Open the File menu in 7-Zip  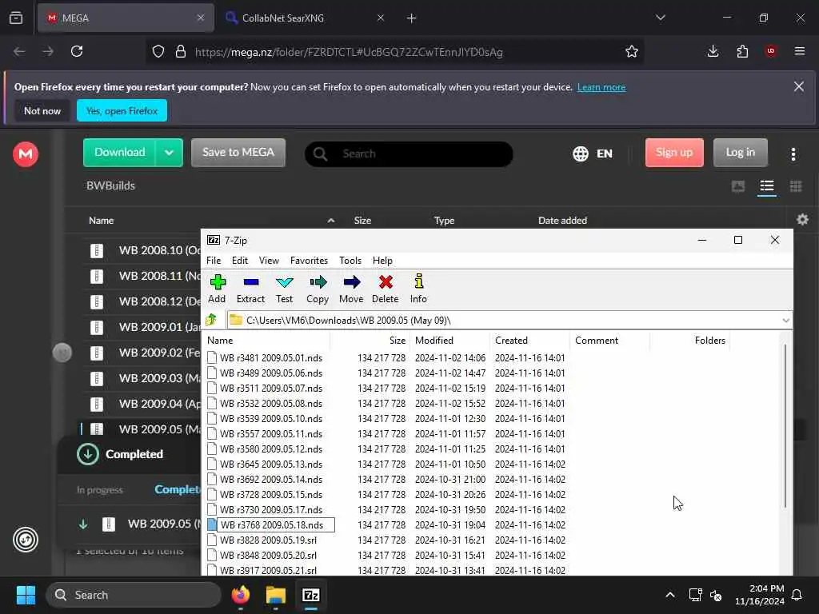[214, 260]
